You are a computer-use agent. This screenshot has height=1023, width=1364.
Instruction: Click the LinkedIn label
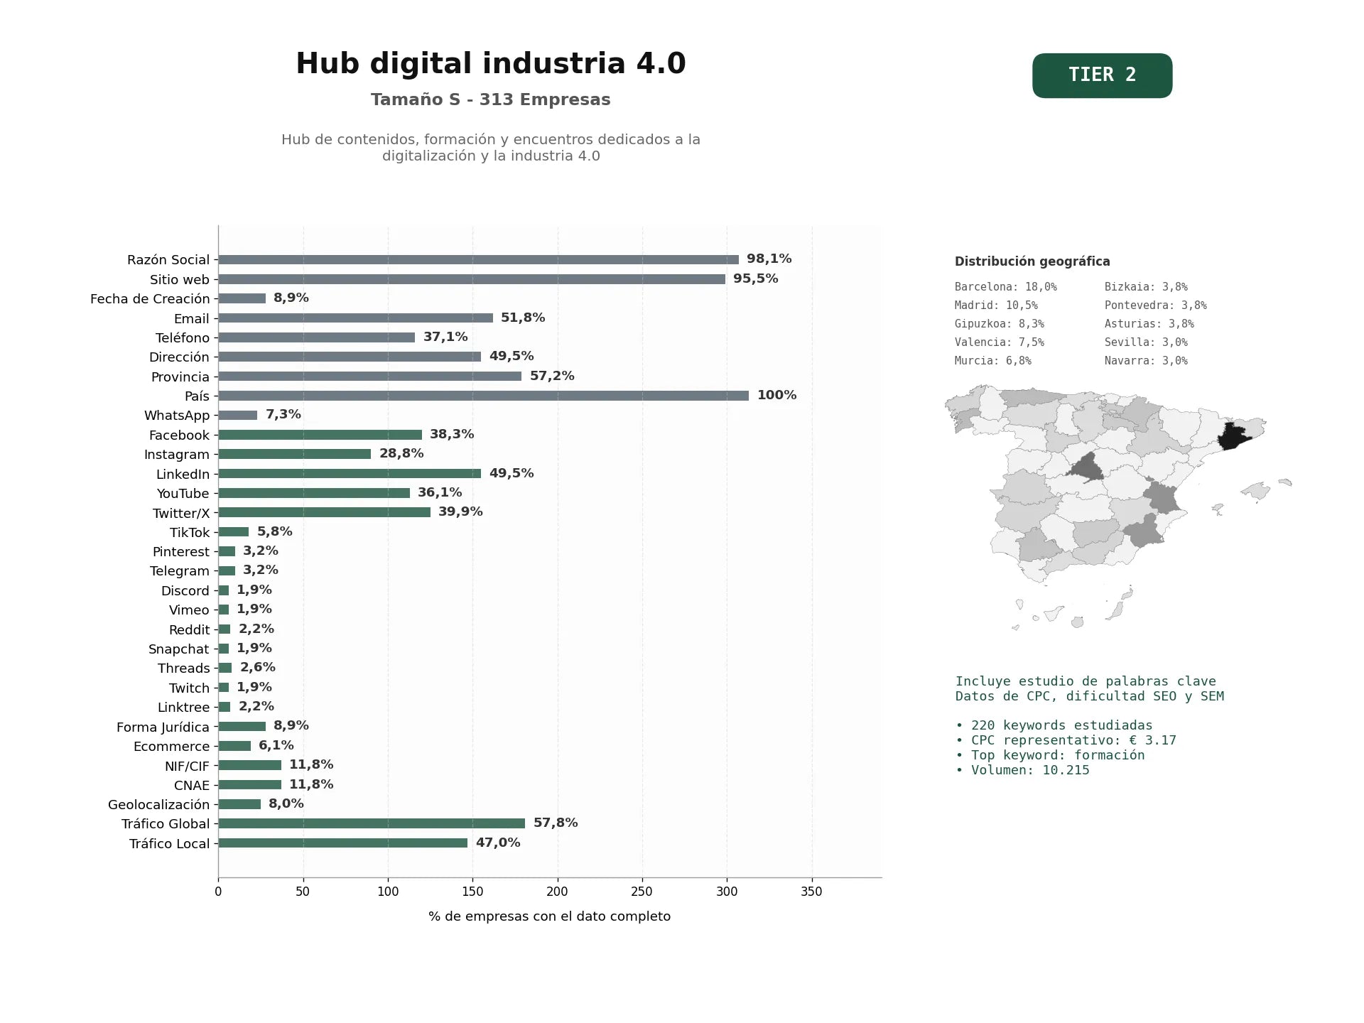click(183, 474)
